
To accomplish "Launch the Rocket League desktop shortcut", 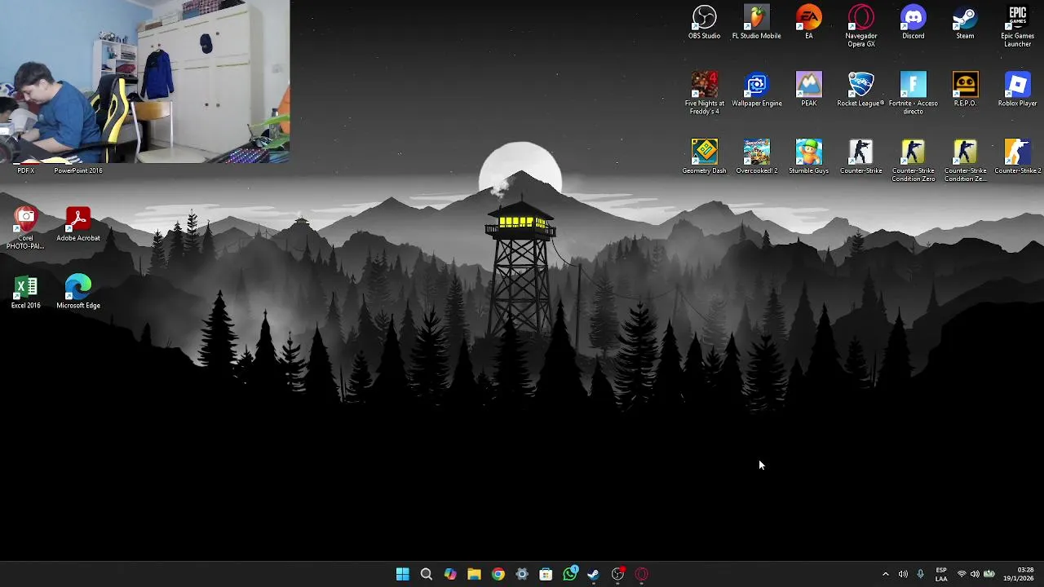I will 860,90.
